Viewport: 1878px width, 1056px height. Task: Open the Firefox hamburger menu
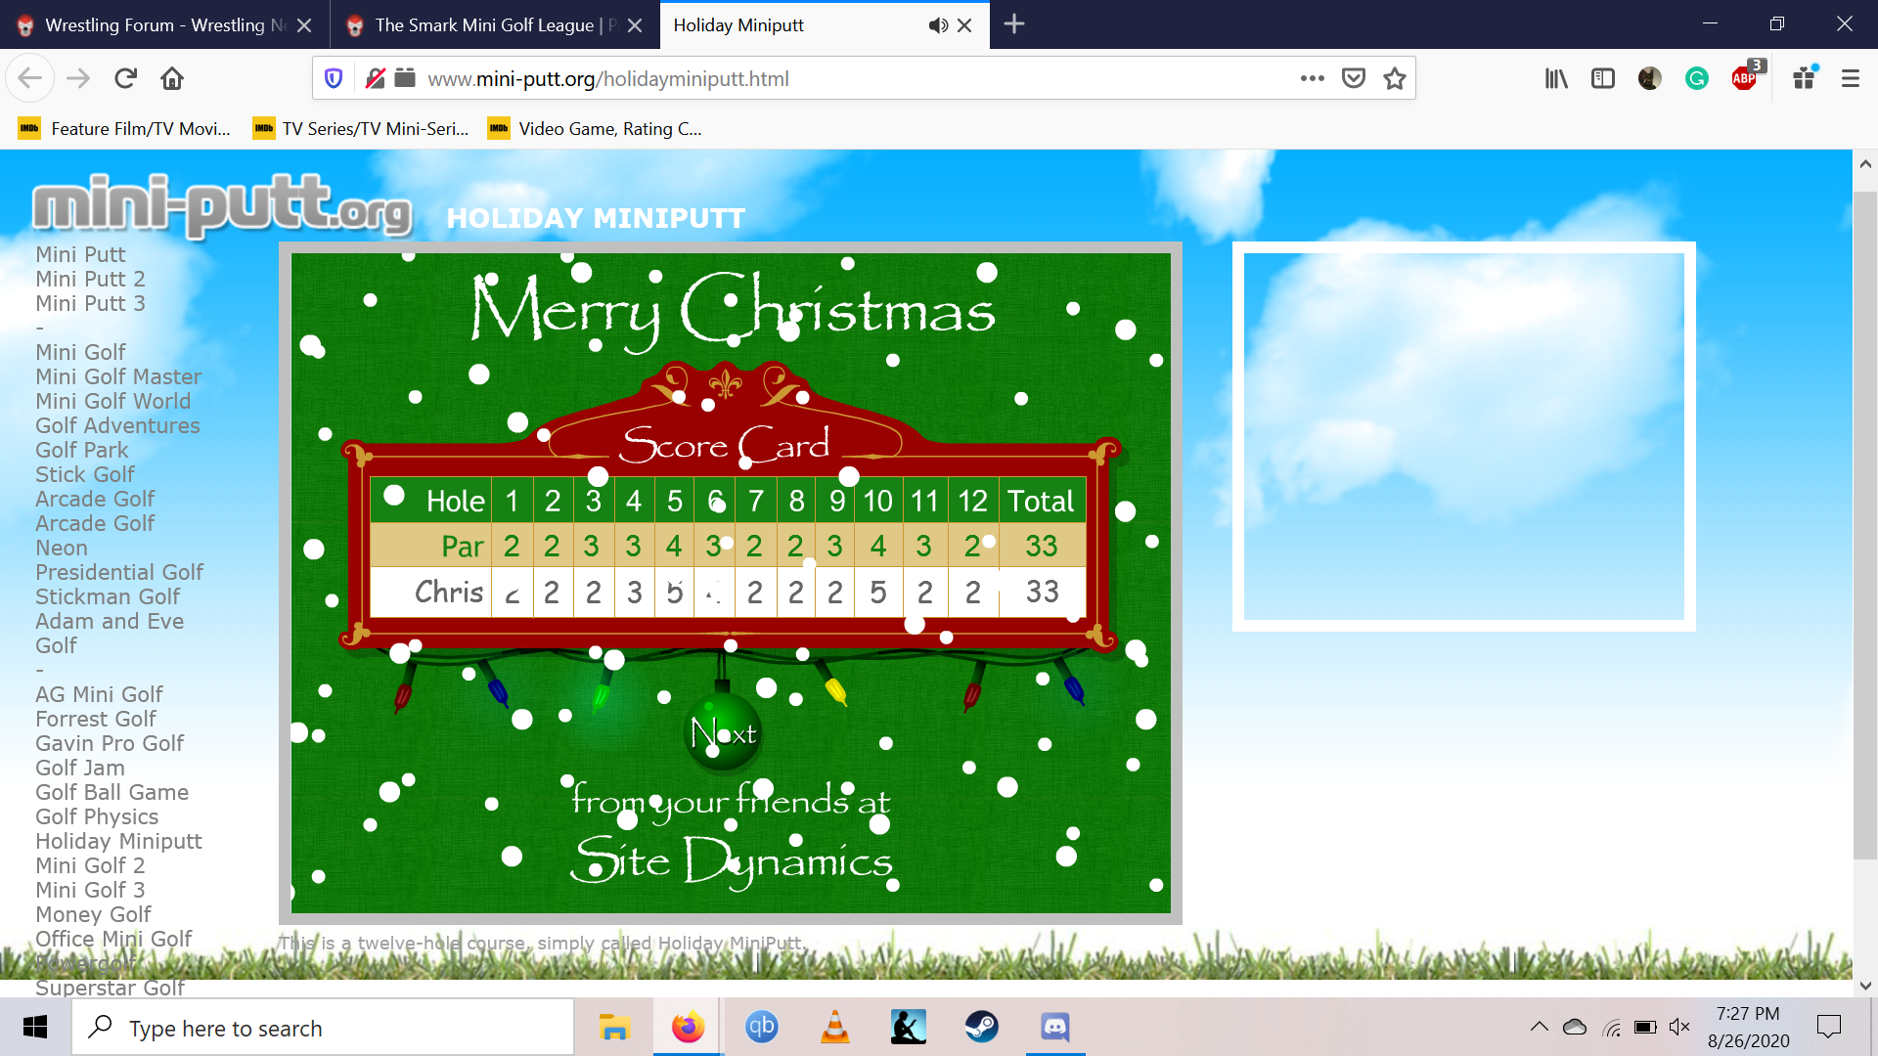(1850, 78)
